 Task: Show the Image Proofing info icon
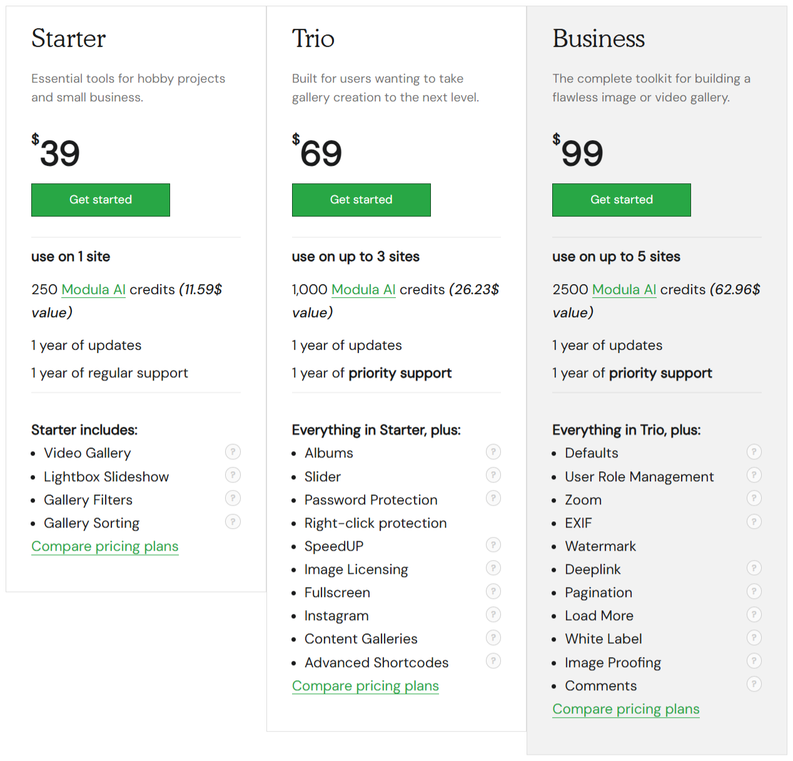(x=754, y=661)
